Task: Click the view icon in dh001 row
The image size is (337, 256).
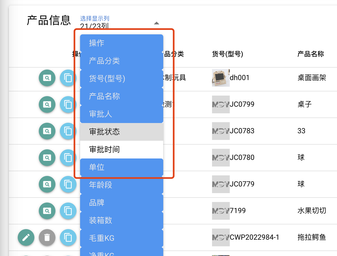Action: 47,78
